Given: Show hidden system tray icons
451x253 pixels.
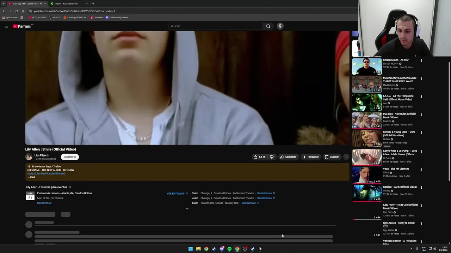Looking at the screenshot, I should (411, 249).
